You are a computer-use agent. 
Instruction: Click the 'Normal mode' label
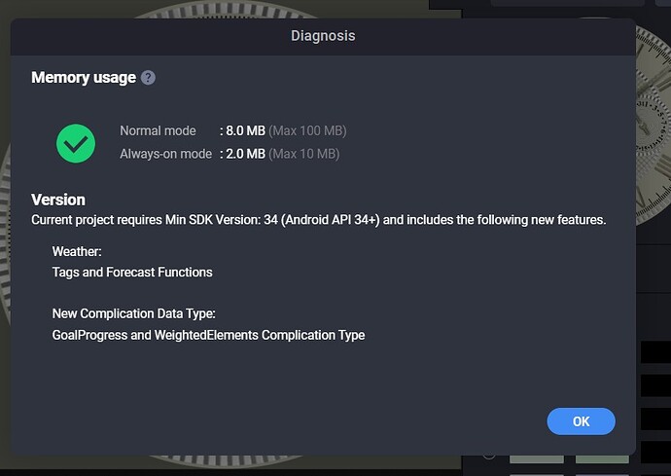click(x=158, y=130)
